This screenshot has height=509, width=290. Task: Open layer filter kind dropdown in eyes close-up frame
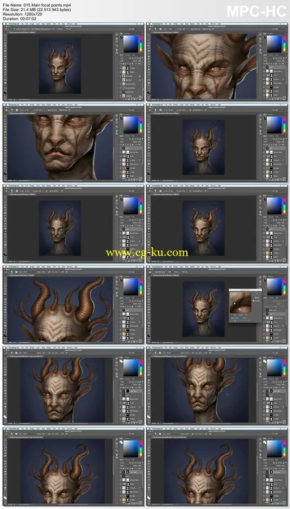pos(266,58)
